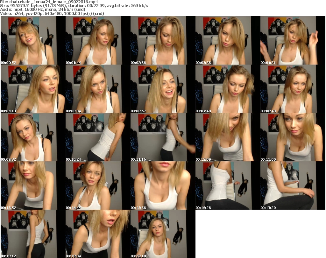Select the frame stamped 00:09:32
This screenshot has width=326, height=258.
tap(33, 137)
